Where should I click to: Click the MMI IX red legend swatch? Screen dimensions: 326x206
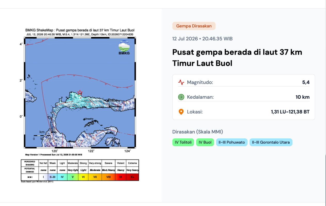click(121, 177)
